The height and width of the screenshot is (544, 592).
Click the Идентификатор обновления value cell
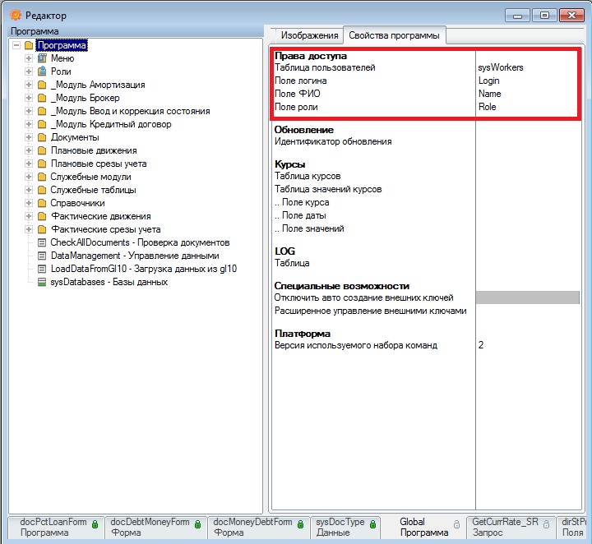point(527,141)
